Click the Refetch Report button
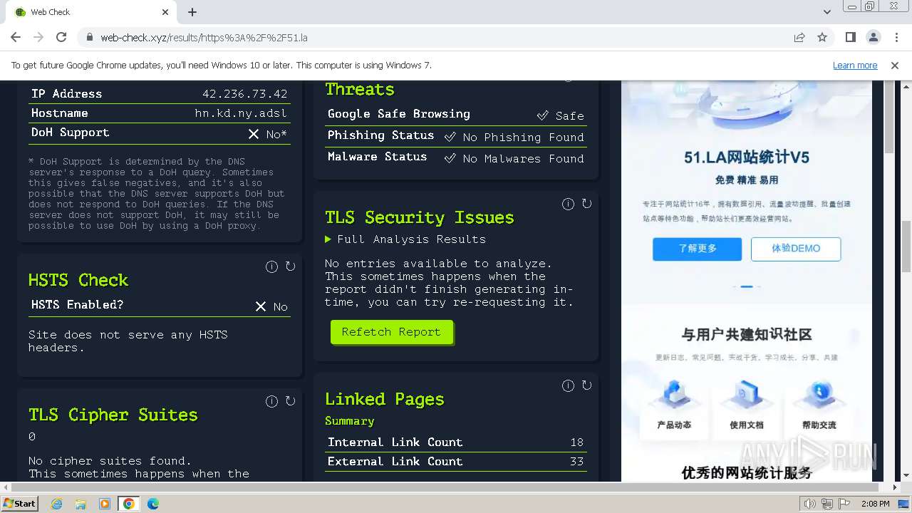This screenshot has height=513, width=912. [391, 332]
